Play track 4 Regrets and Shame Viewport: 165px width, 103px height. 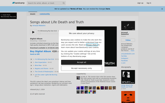(x=31, y=68)
